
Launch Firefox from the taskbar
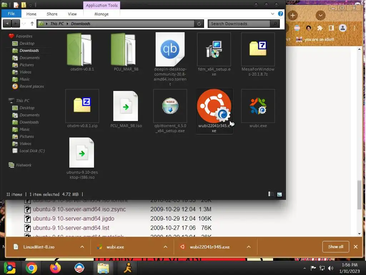55,268
